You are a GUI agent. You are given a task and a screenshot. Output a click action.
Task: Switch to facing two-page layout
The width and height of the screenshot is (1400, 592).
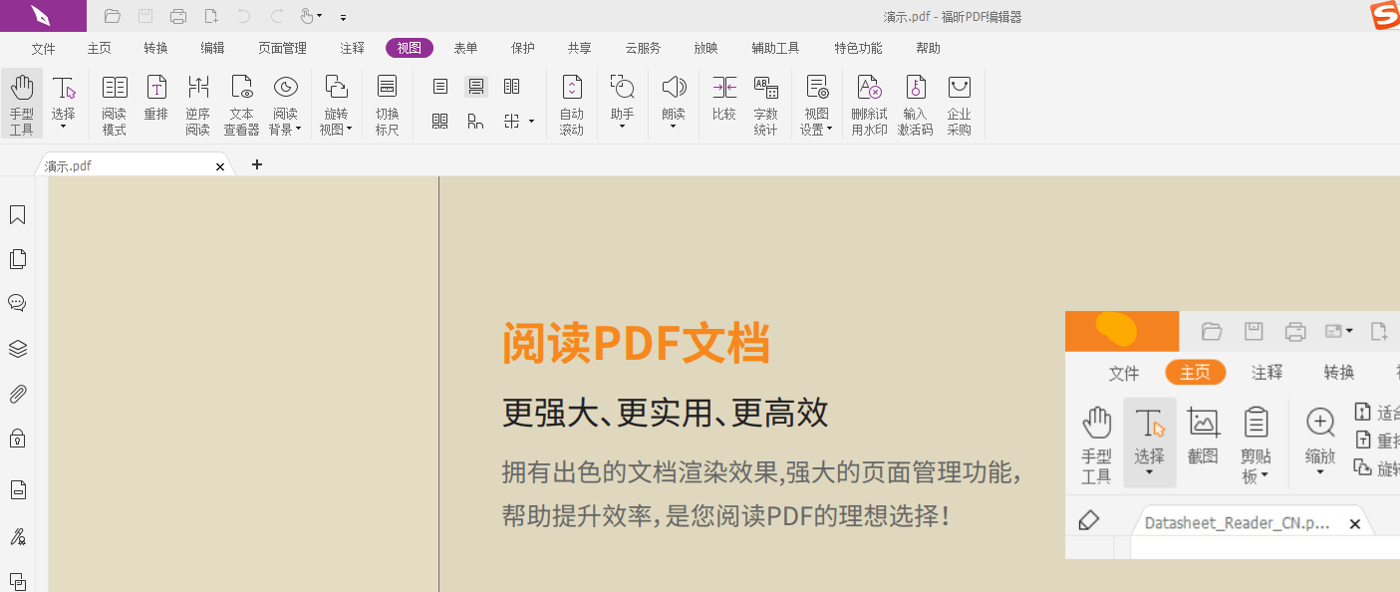click(x=511, y=87)
